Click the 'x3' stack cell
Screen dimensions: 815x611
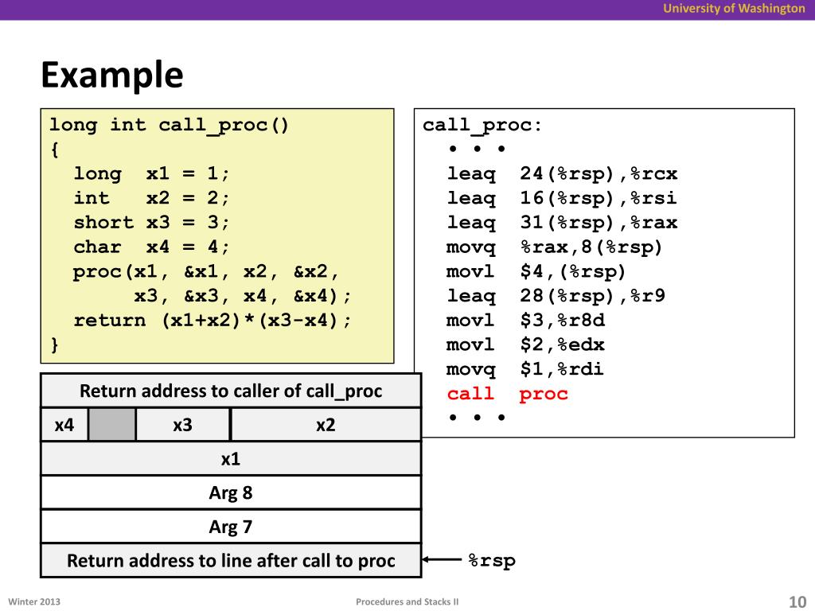tap(183, 425)
